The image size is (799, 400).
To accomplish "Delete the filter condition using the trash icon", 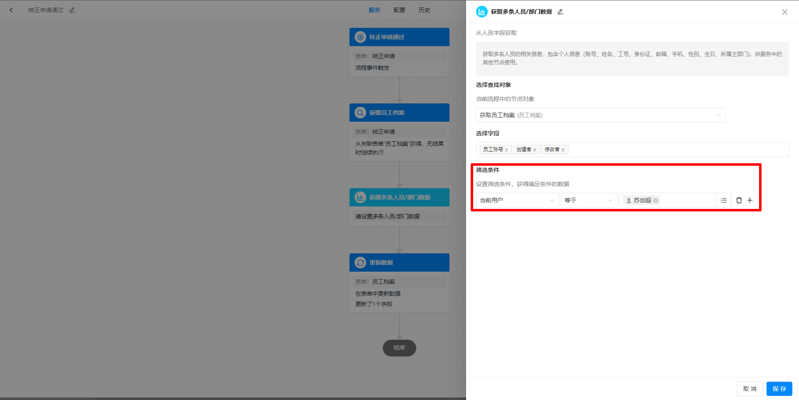I will [739, 200].
